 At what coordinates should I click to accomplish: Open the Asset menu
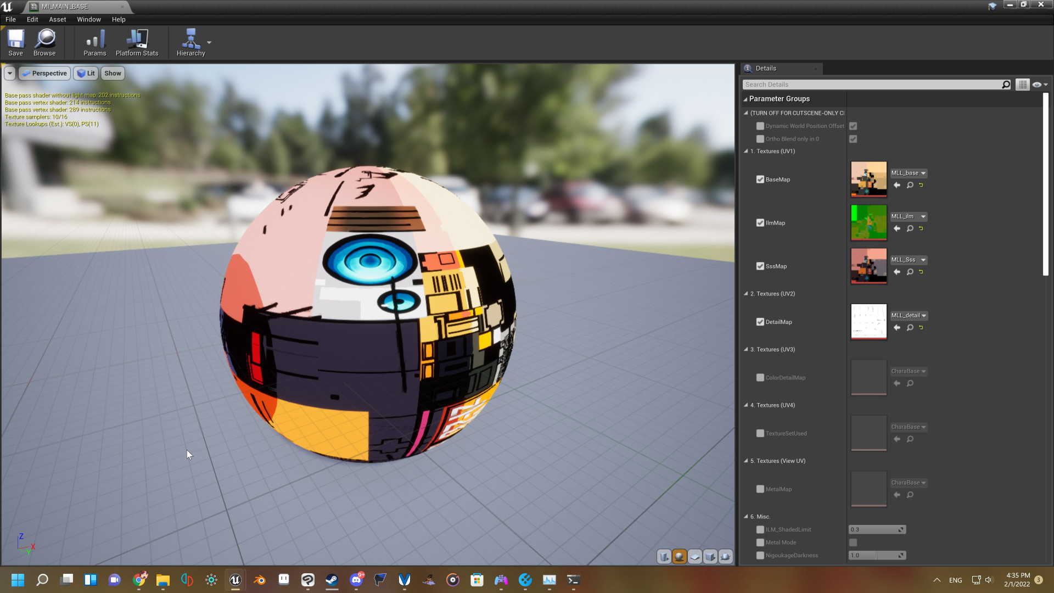(57, 19)
